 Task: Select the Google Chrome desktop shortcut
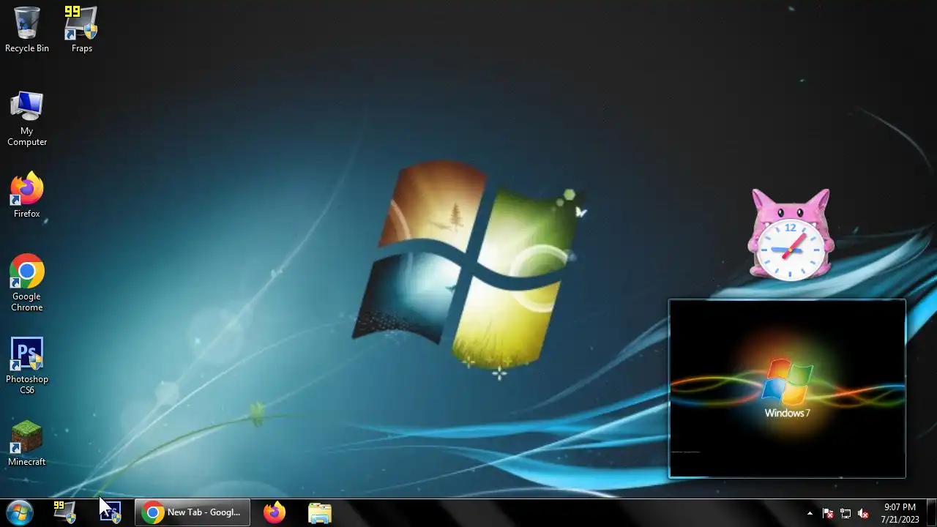pos(27,283)
